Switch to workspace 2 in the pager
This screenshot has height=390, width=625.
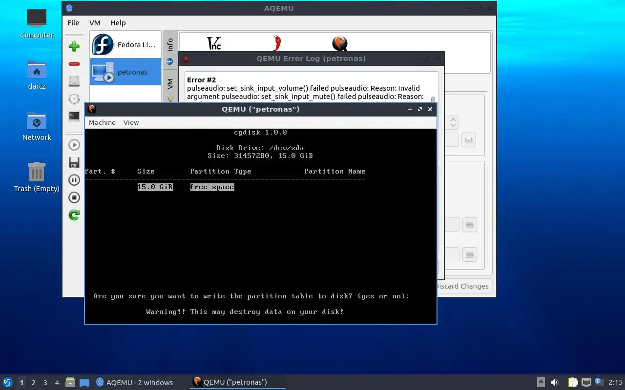coord(34,383)
